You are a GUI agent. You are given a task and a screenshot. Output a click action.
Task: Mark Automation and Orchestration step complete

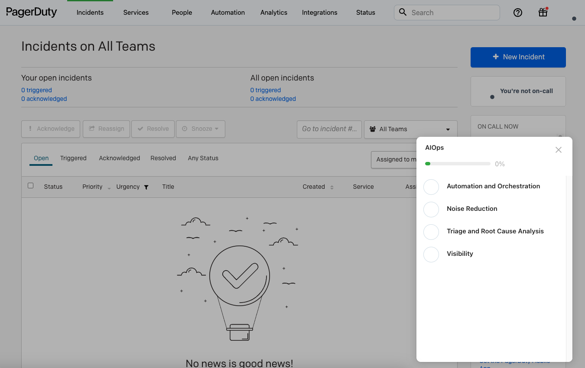point(431,187)
